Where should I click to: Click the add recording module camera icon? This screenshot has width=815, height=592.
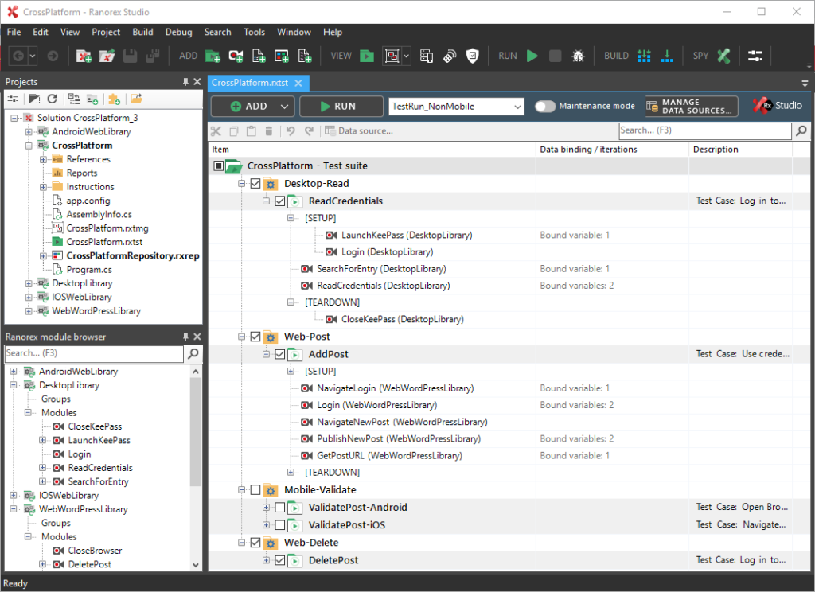click(x=236, y=56)
